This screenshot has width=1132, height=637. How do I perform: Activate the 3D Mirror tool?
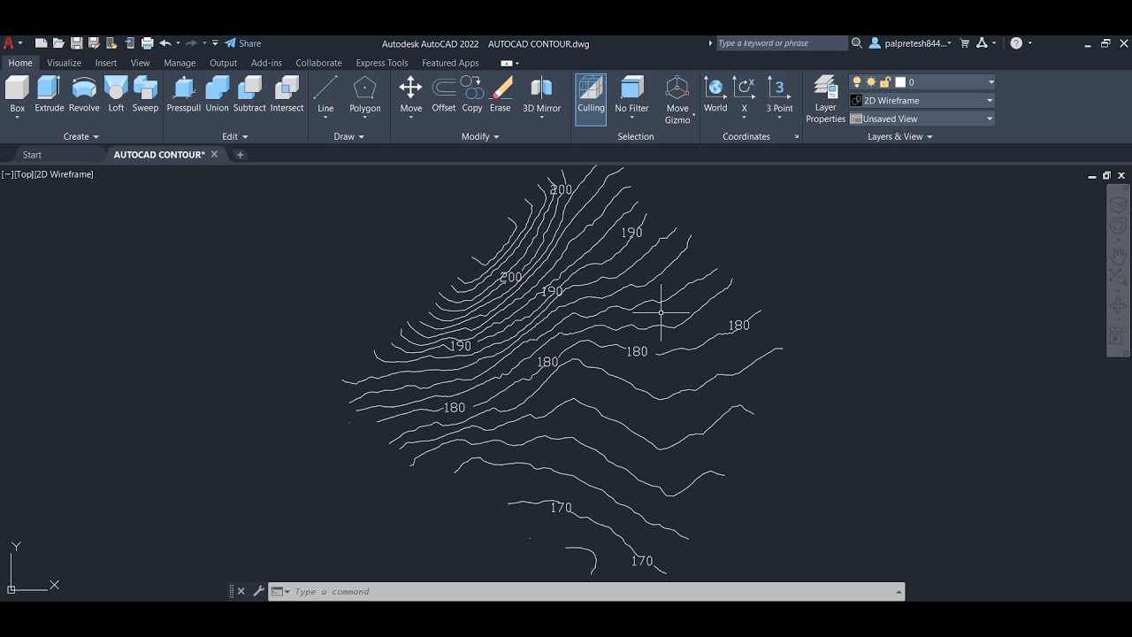click(541, 96)
